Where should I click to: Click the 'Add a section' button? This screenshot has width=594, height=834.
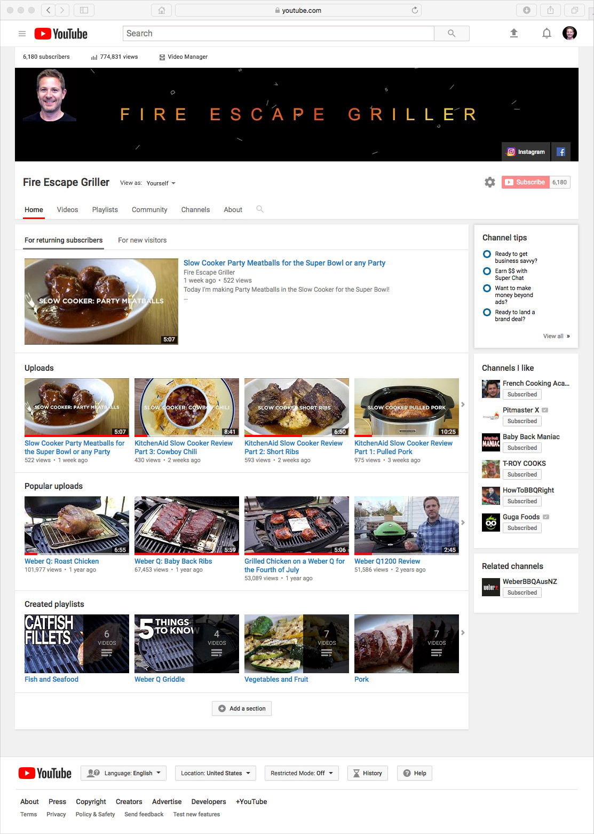242,708
